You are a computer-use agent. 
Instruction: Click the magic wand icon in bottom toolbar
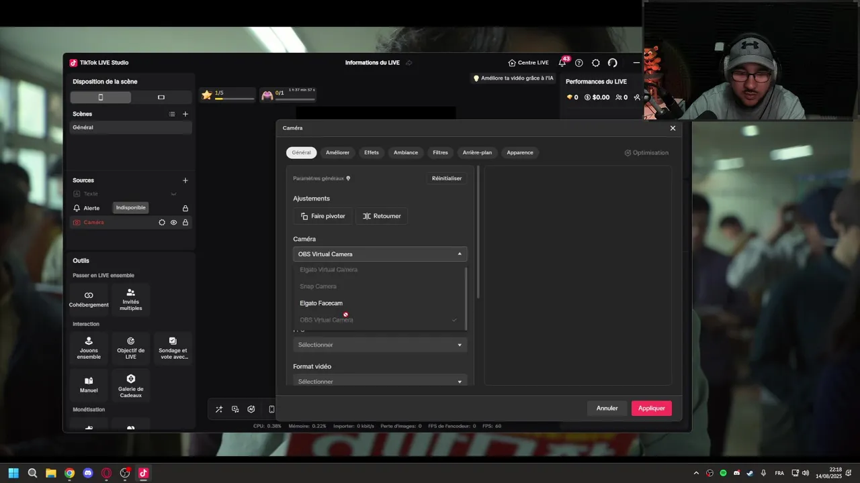pos(219,409)
